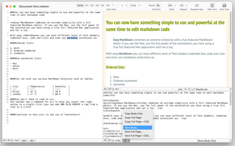Image resolution: width=235 pixels, height=146 pixels.
Task: Select Save Body... menu item
Action: click(138, 128)
